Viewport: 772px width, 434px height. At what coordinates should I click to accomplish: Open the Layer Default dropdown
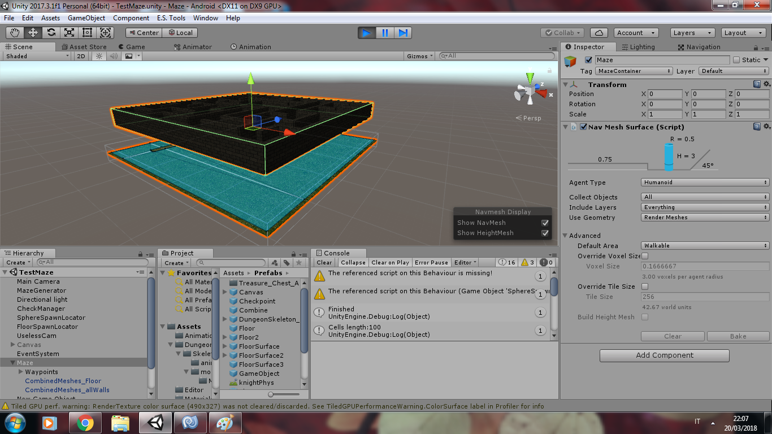pos(734,71)
